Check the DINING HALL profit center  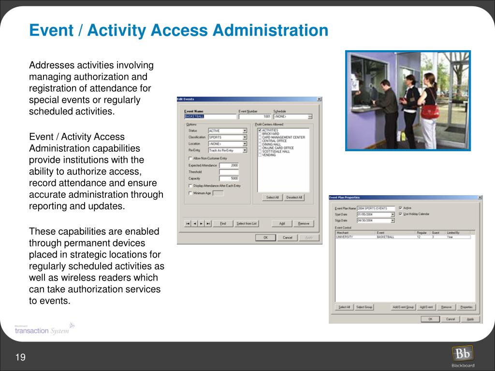(260, 144)
